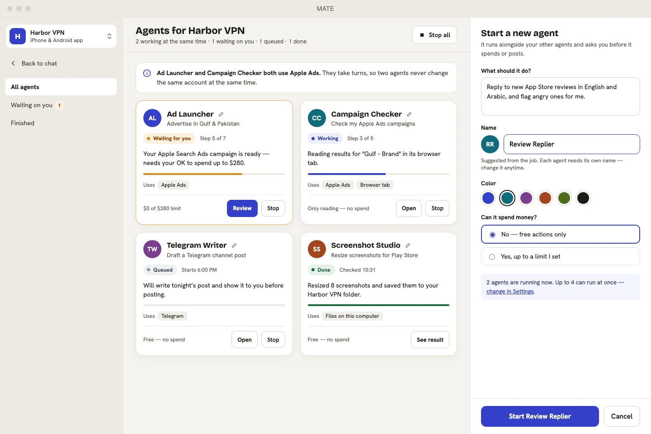The width and height of the screenshot is (651, 434).
Task: Stop the Telegram Writer agent
Action: tap(273, 340)
